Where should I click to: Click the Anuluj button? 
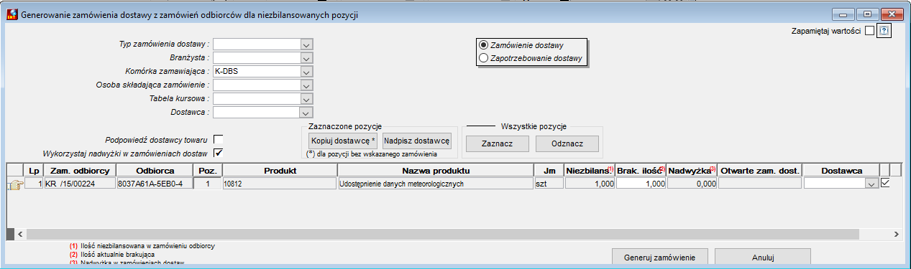pos(763,258)
